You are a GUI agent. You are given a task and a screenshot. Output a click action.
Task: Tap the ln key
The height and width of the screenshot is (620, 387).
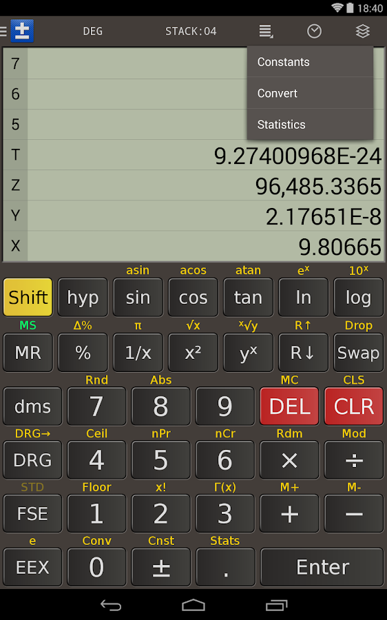point(303,298)
